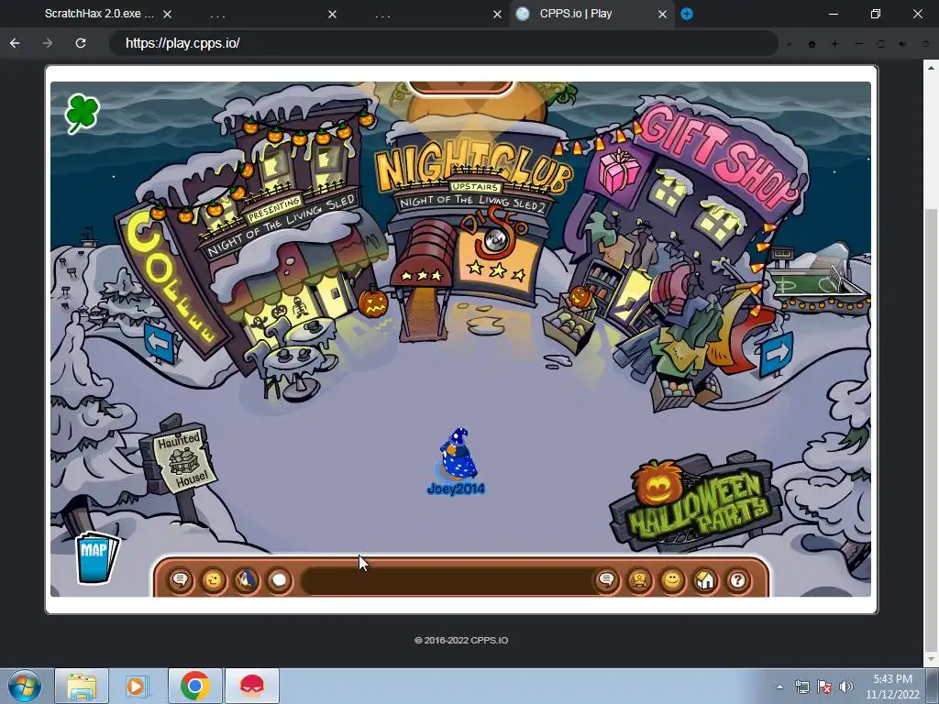
Task: Show hidden tray icons arrow
Action: click(x=779, y=687)
